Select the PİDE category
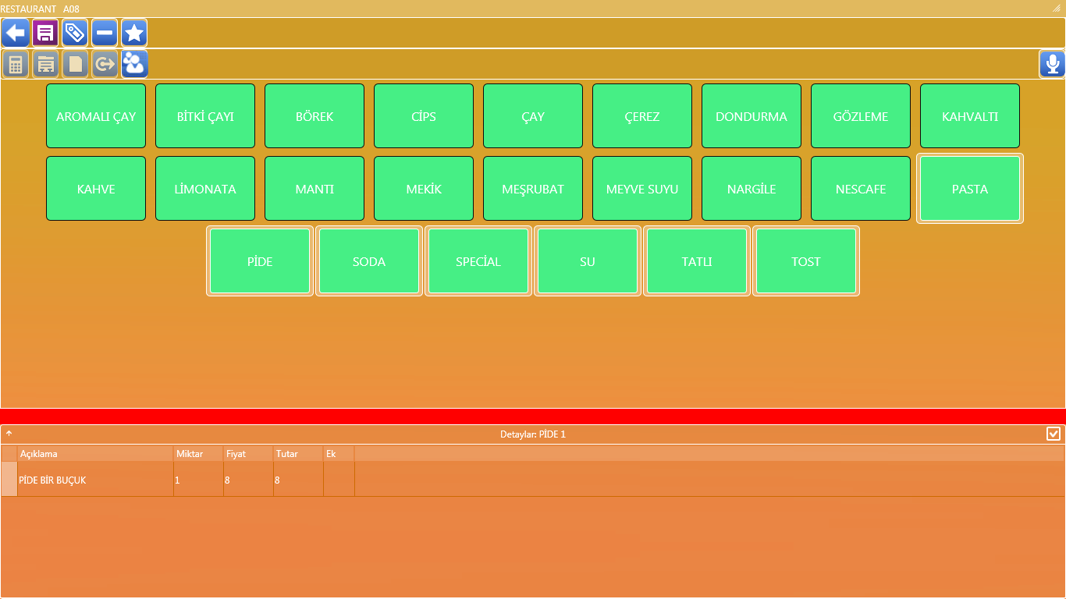 pyautogui.click(x=260, y=261)
